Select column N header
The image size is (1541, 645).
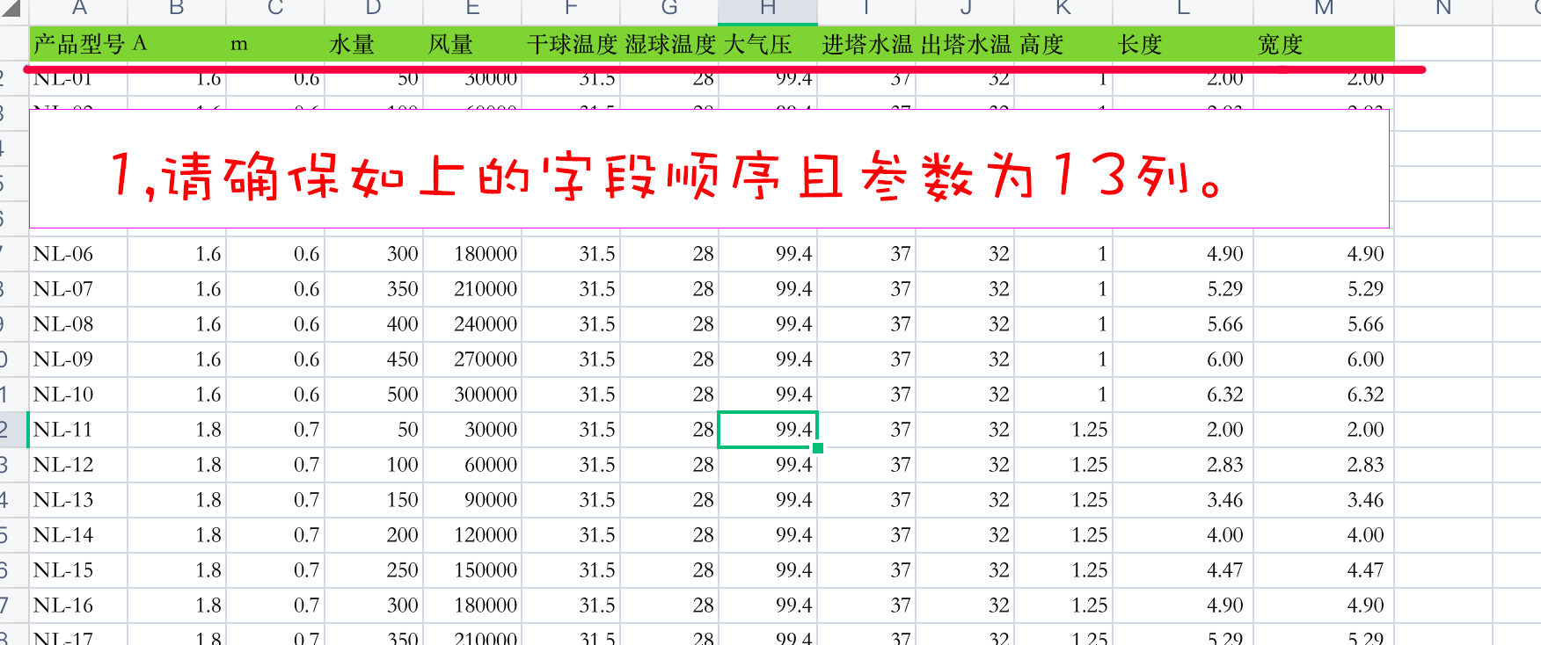point(1443,11)
